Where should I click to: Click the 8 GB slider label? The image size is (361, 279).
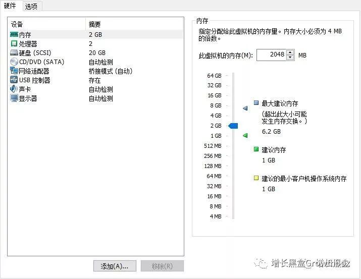click(216, 105)
